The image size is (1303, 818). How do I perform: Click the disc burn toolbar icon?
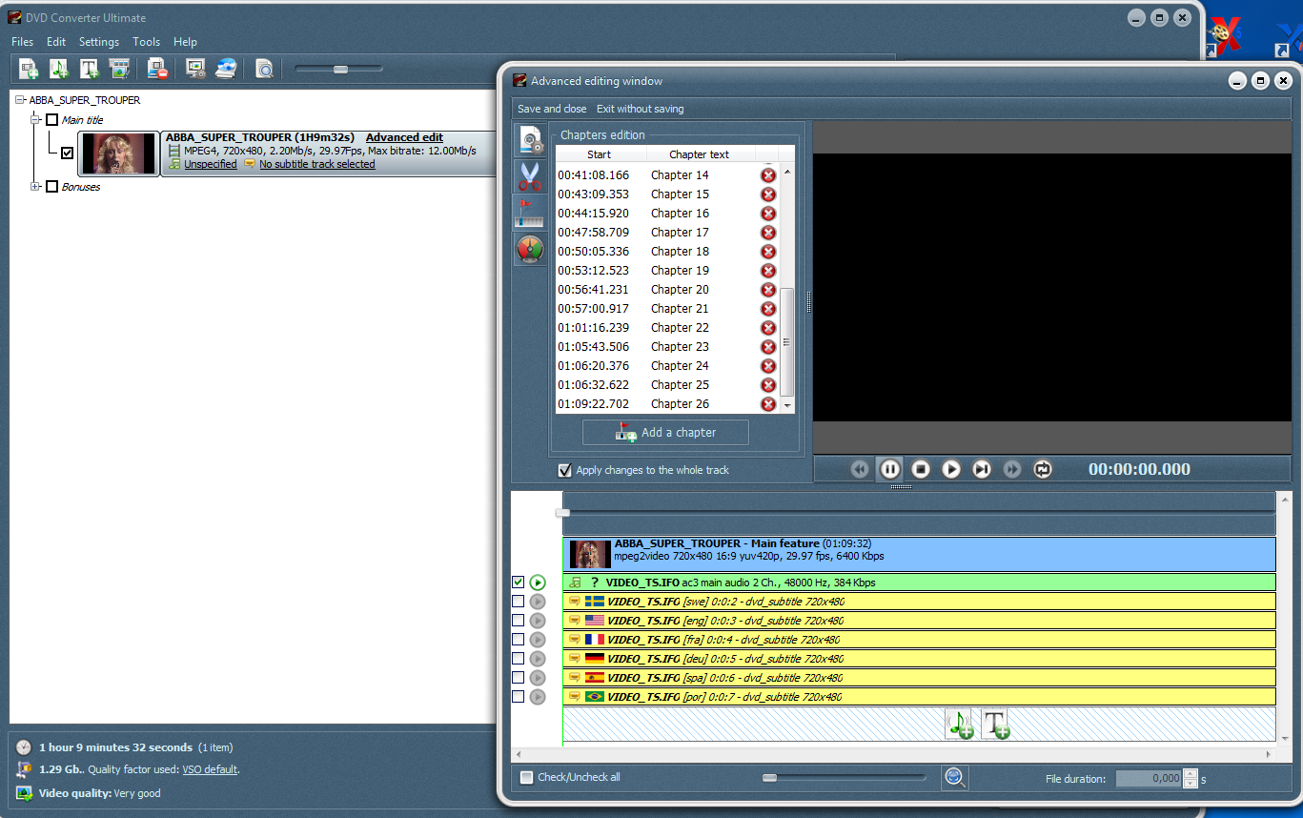[226, 69]
